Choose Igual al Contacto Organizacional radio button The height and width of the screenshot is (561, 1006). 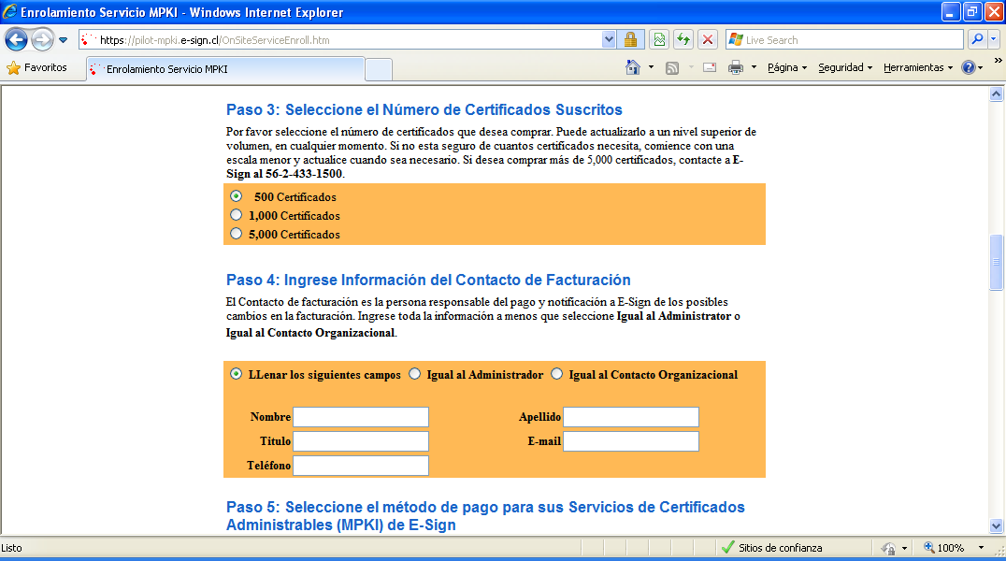pyautogui.click(x=557, y=374)
